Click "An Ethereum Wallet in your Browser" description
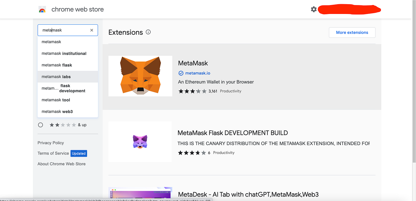Screen dimensions: 416x201 pos(216,82)
